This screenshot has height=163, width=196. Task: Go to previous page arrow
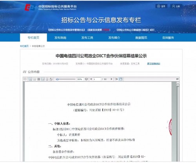click(x=91, y=79)
